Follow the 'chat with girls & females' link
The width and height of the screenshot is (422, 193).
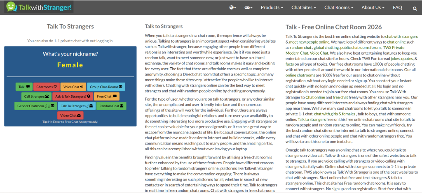click(334, 114)
